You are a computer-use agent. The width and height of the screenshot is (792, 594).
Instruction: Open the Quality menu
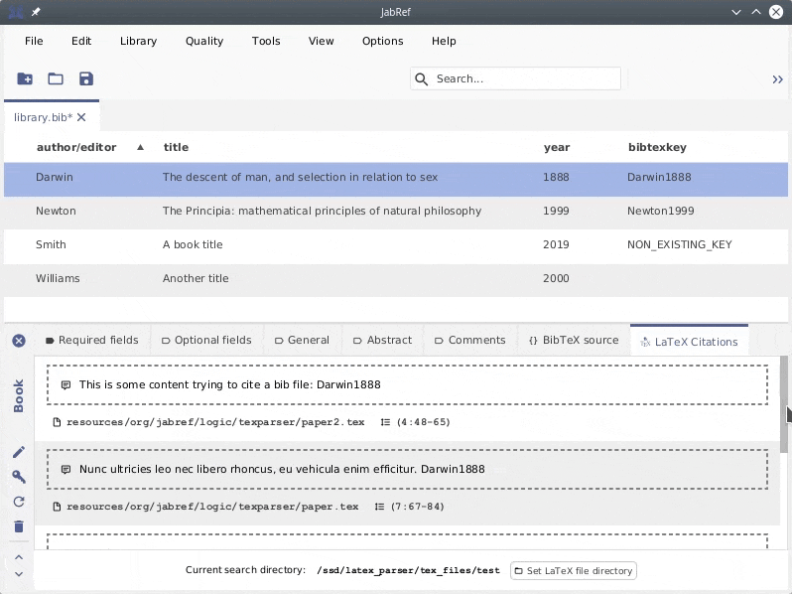point(204,41)
